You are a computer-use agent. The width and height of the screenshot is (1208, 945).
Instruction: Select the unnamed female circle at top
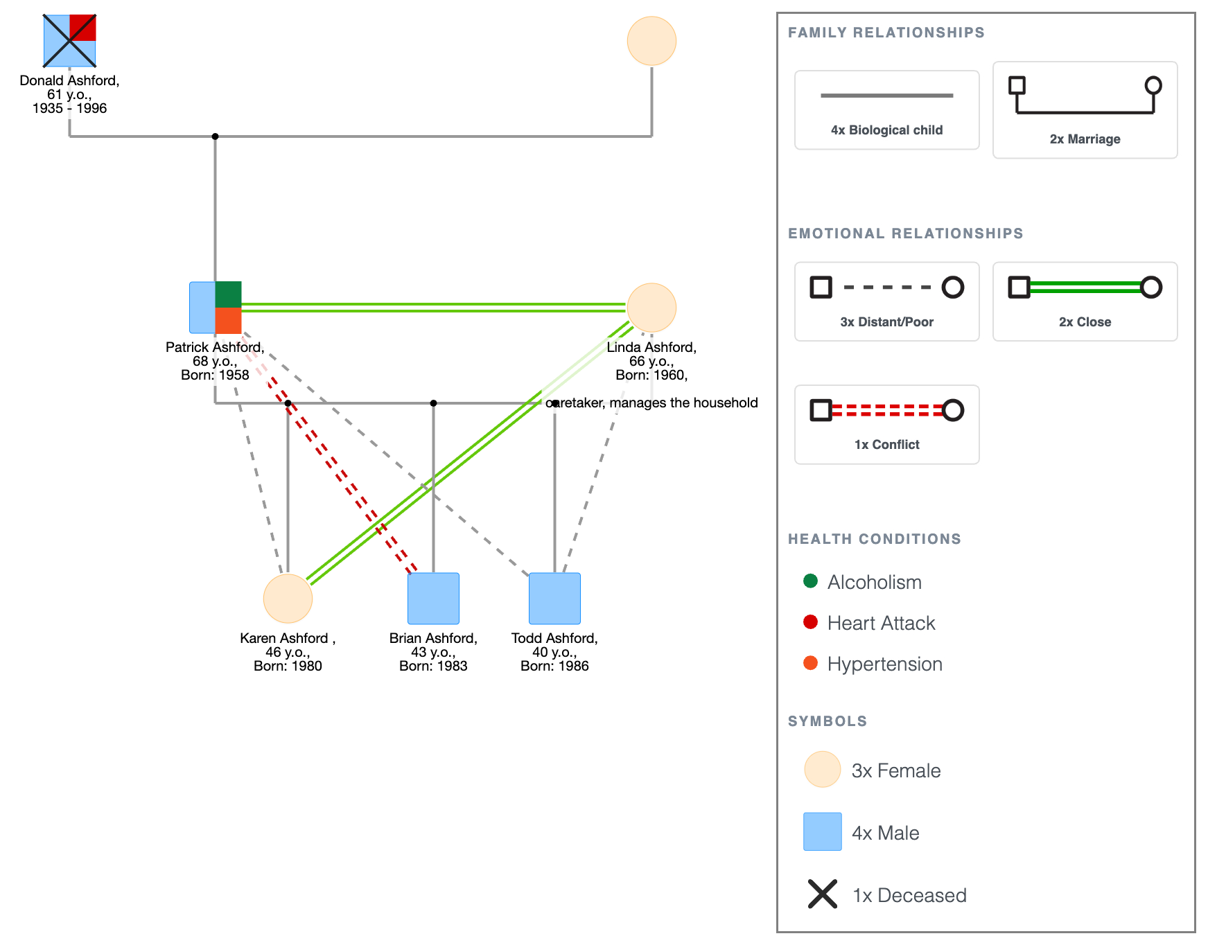click(x=651, y=41)
